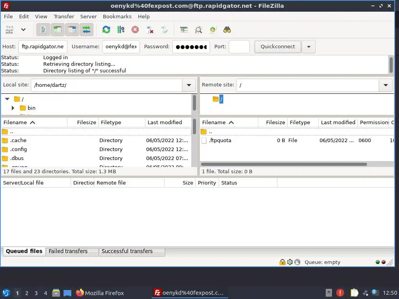
Task: Click the speed limits status icon
Action: coord(297,262)
